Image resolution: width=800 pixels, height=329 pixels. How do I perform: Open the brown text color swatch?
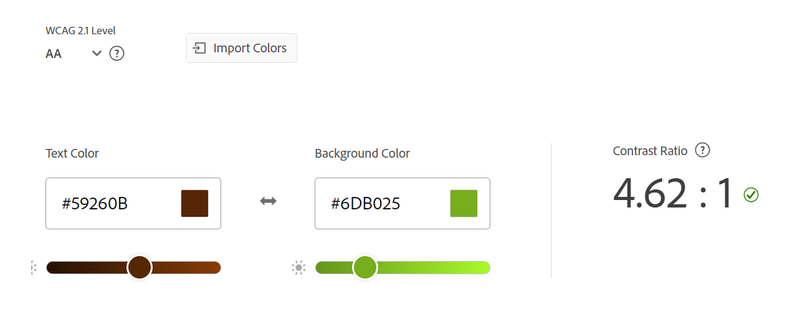pos(194,203)
